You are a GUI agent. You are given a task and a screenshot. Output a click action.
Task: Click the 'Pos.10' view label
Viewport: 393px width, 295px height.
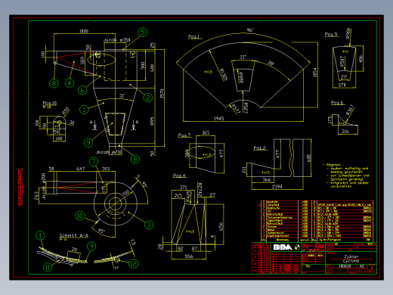pyautogui.click(x=50, y=103)
